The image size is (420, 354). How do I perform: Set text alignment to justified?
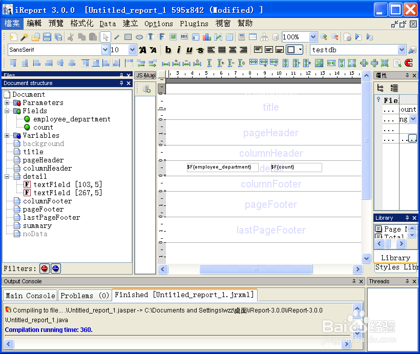pos(222,50)
